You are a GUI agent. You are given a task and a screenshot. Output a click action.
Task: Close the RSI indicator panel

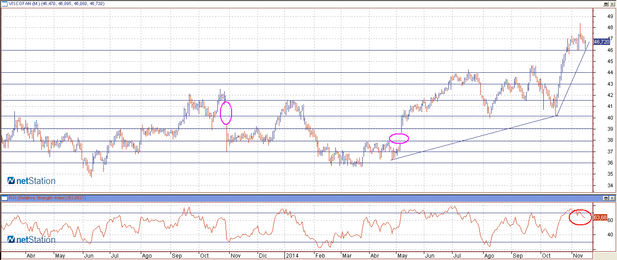[612, 198]
